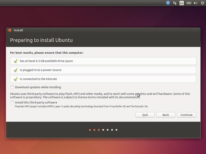Click the green checkmark beside Internet

pyautogui.click(x=16, y=79)
